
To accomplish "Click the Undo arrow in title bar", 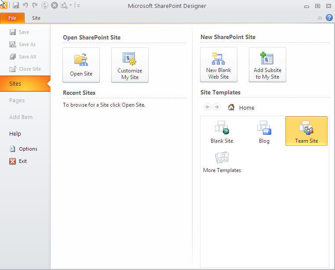I will pos(25,5).
